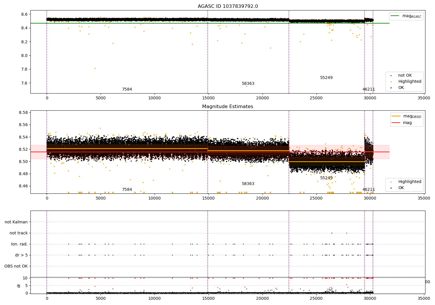Viewport: 435px width, 305px height.
Task: Click OBSID annotation '55249' in the top plot
Action: (x=326, y=78)
